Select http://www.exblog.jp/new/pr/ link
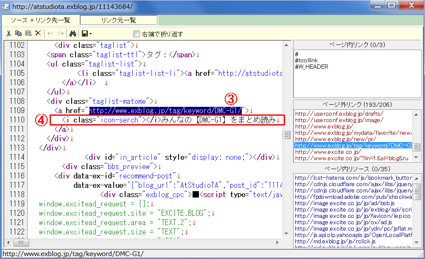Screen dimensions: 425x259 click(336, 139)
